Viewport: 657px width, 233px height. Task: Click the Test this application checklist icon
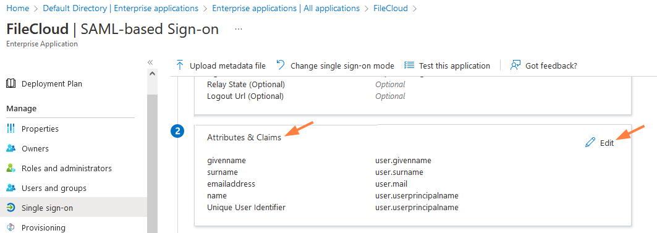[409, 65]
